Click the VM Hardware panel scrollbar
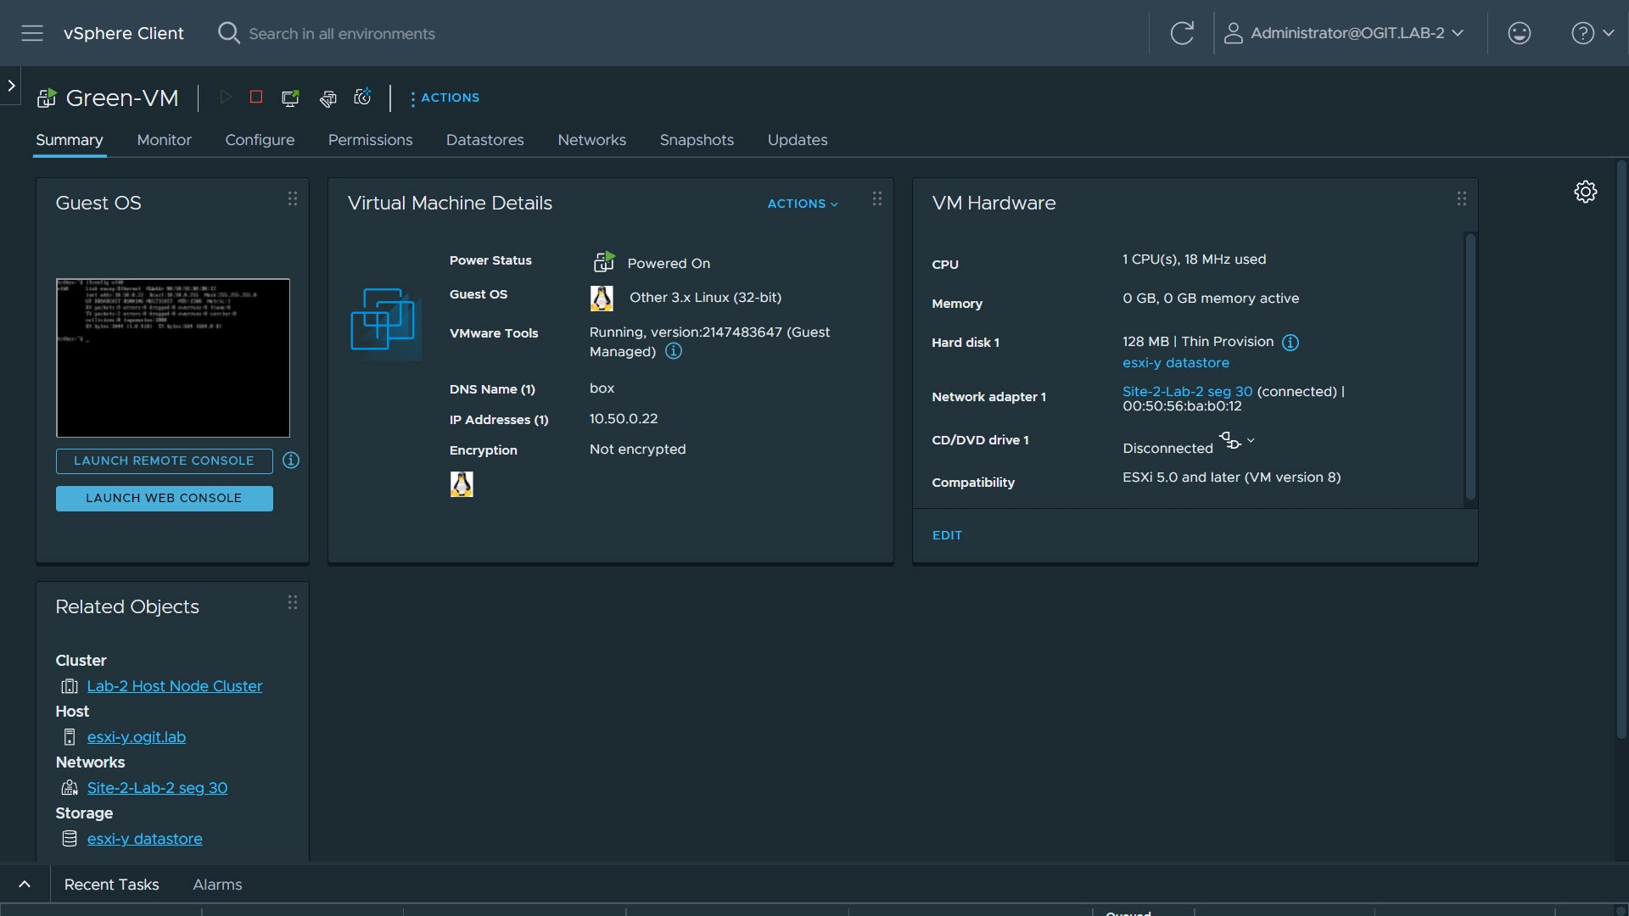Viewport: 1629px width, 916px height. pos(1470,366)
